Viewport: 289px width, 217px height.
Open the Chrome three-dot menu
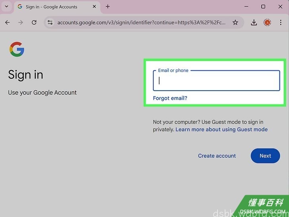click(x=281, y=23)
